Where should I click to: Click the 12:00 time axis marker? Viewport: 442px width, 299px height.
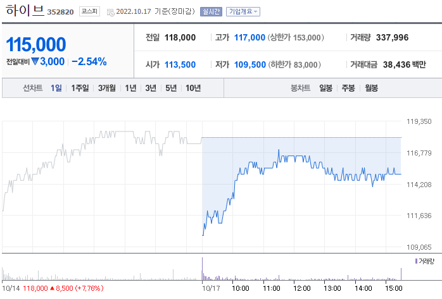coord(302,288)
